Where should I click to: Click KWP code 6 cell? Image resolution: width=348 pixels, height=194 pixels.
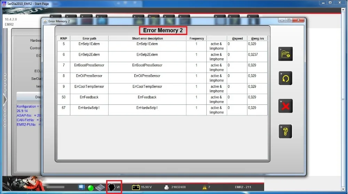click(x=64, y=57)
